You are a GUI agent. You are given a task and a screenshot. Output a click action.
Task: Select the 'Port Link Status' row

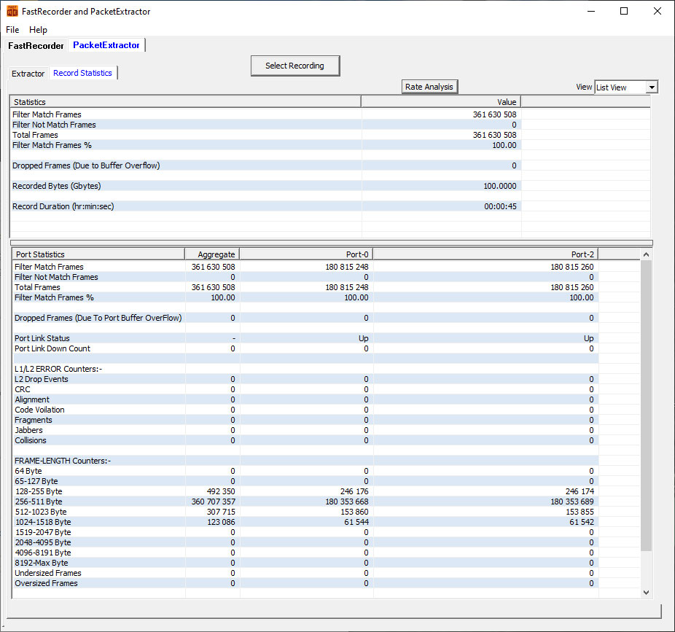click(305, 338)
